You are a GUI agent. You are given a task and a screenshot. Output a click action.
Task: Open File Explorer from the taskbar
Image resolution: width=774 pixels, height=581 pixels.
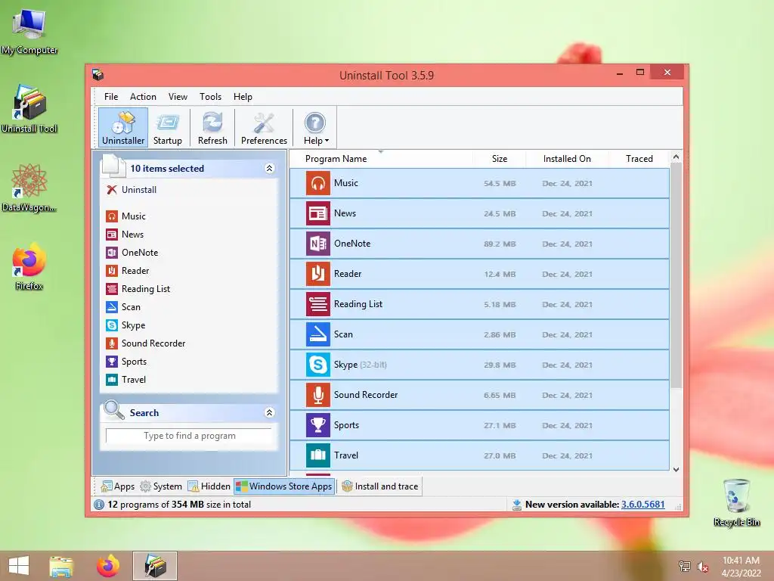pos(62,566)
